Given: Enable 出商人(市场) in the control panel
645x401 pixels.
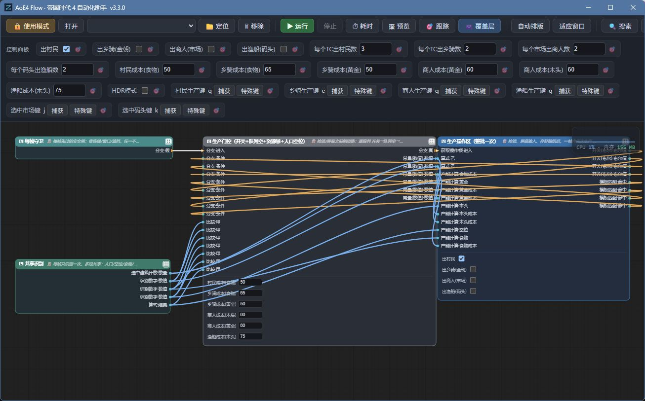Looking at the screenshot, I should click(x=211, y=49).
